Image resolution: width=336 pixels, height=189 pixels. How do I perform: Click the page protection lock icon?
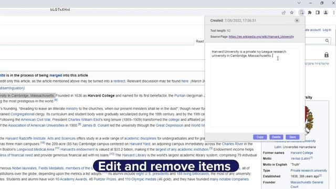[x=327, y=55]
